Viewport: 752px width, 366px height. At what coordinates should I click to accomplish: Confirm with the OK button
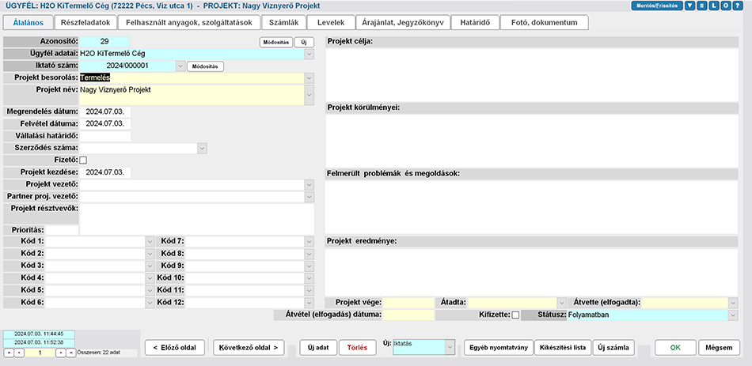point(675,348)
